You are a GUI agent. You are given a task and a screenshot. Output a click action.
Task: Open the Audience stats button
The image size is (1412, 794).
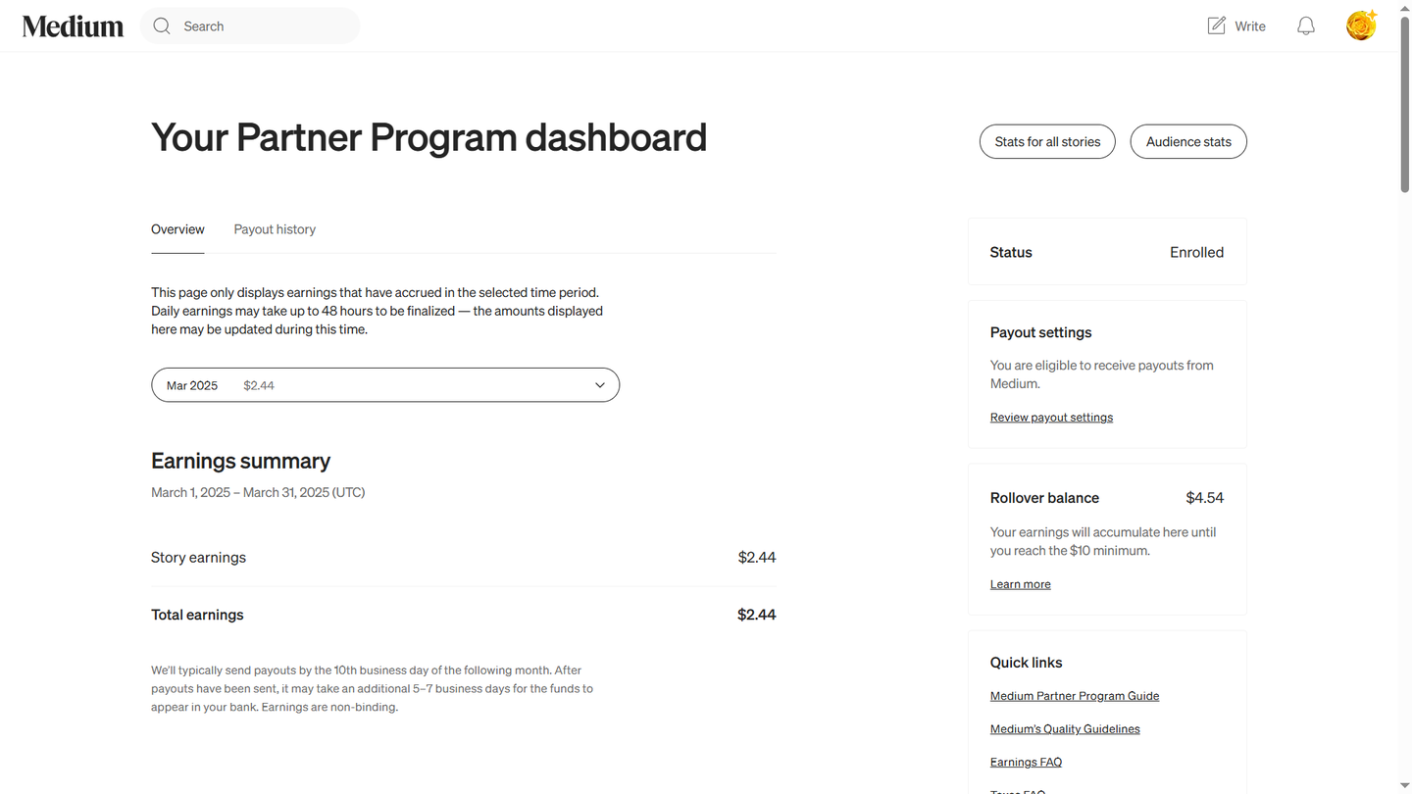pos(1187,142)
